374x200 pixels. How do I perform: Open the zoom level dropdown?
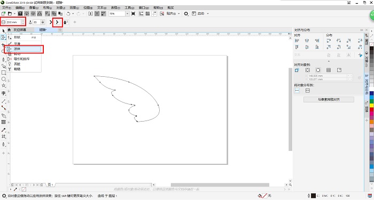pos(127,13)
